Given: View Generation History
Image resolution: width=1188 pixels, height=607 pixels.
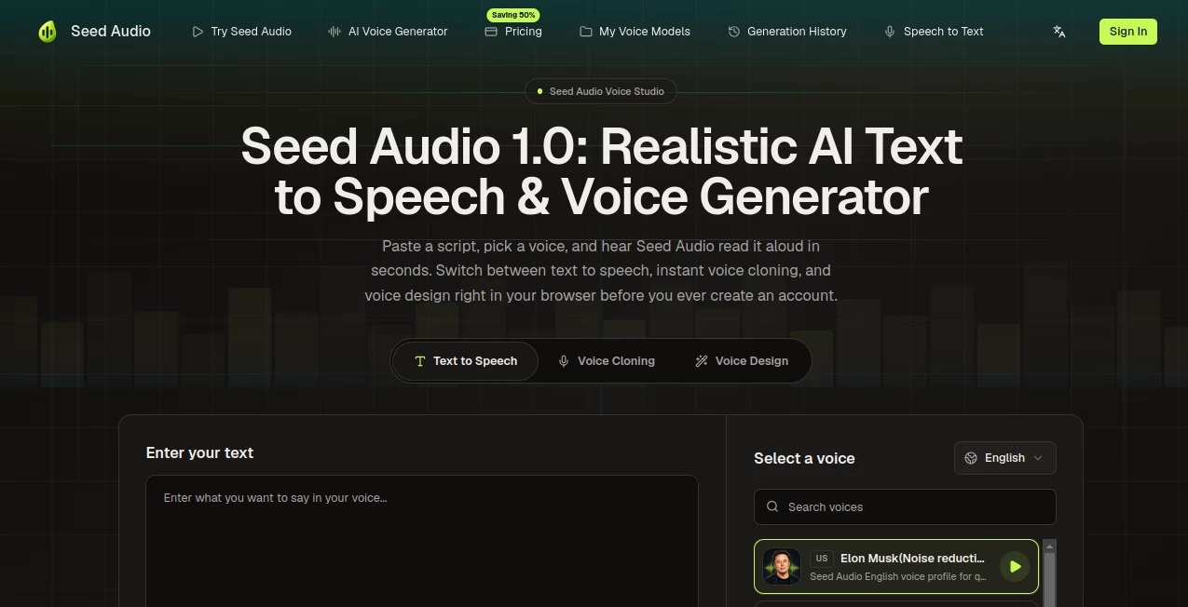Looking at the screenshot, I should [787, 32].
